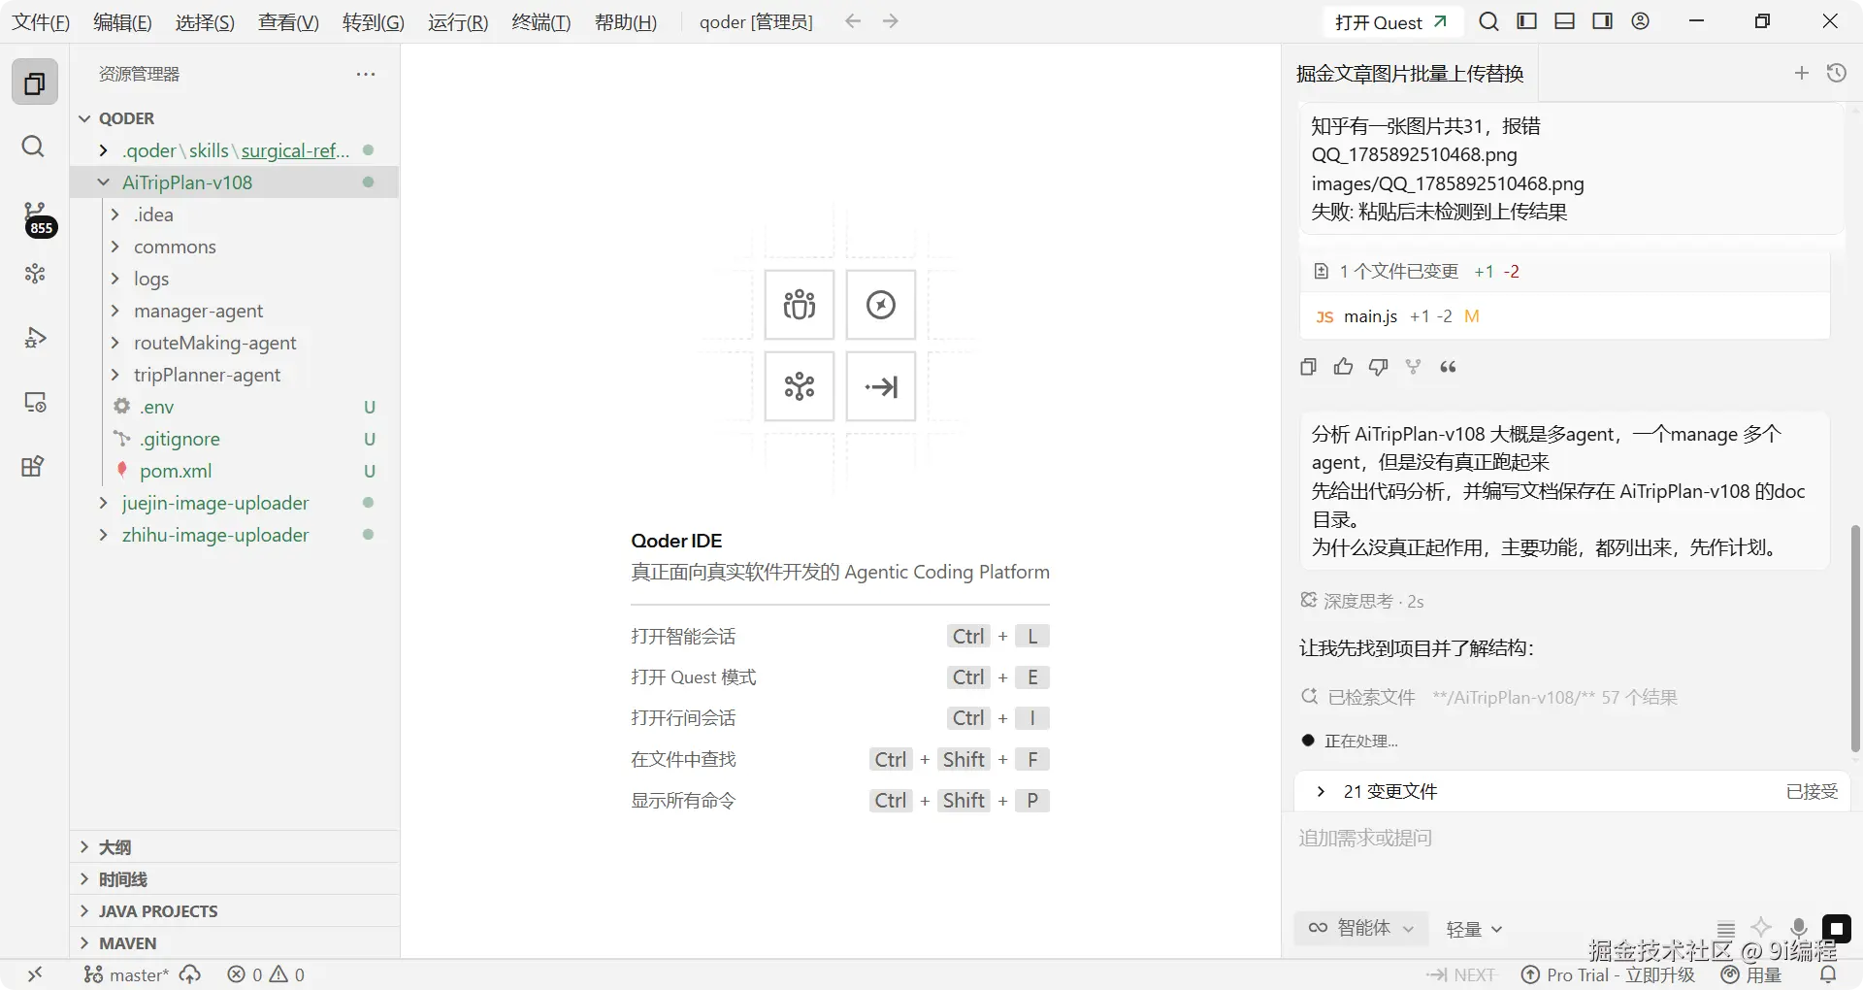Image resolution: width=1863 pixels, height=990 pixels.
Task: Open the 智能体 mode dropdown
Action: click(1360, 928)
